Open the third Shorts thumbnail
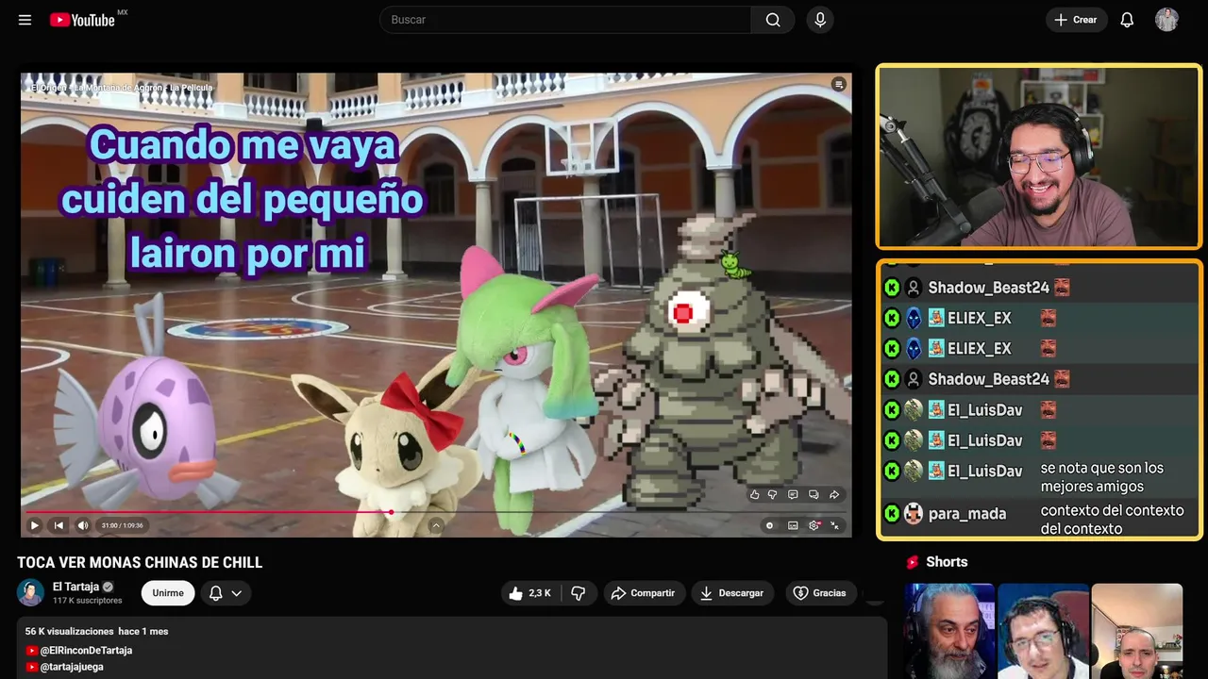This screenshot has width=1208, height=679. [x=1136, y=631]
